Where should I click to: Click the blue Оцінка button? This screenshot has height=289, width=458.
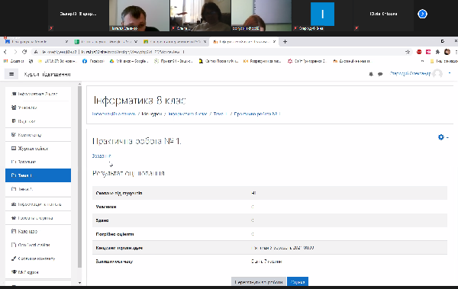[298, 282]
